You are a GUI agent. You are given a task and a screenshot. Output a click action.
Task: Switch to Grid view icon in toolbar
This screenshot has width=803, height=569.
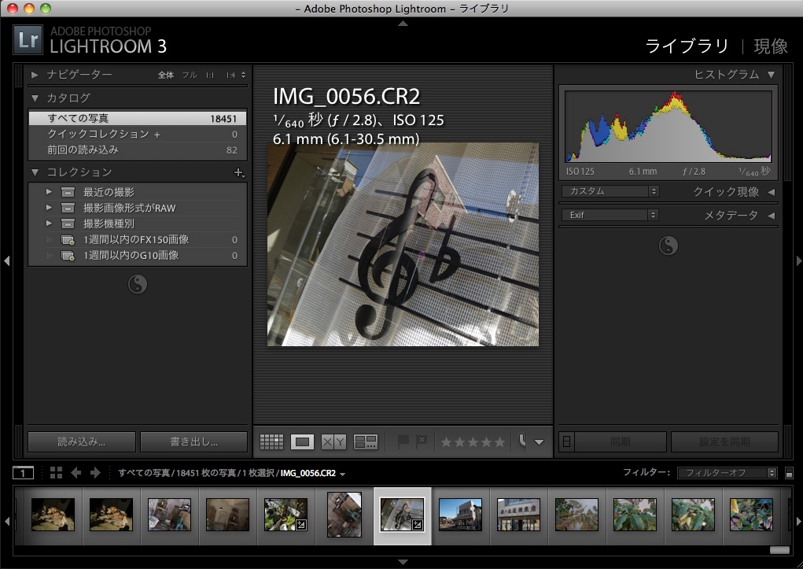(271, 442)
